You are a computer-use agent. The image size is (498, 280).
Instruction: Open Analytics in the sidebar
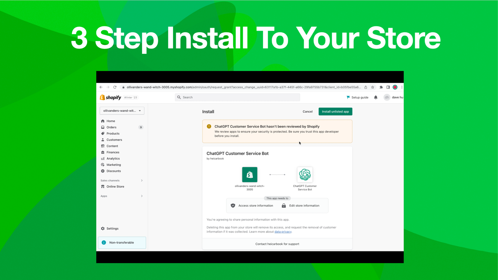113,158
